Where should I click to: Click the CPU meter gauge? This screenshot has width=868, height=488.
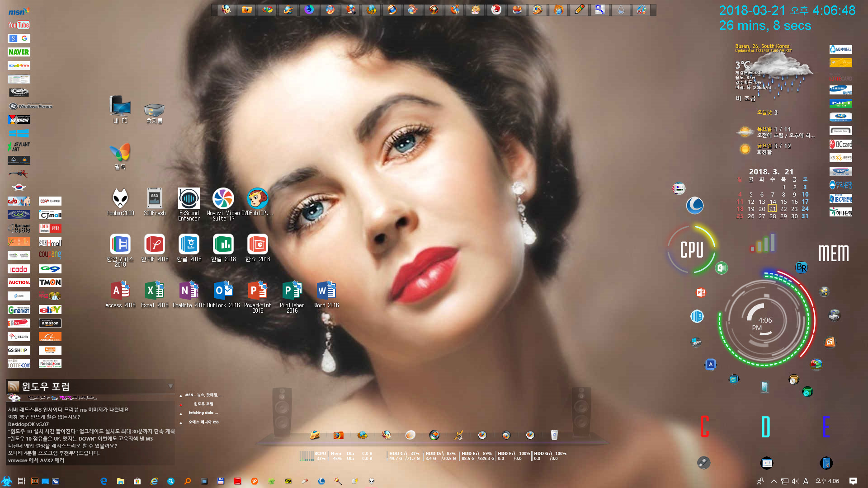pyautogui.click(x=692, y=249)
